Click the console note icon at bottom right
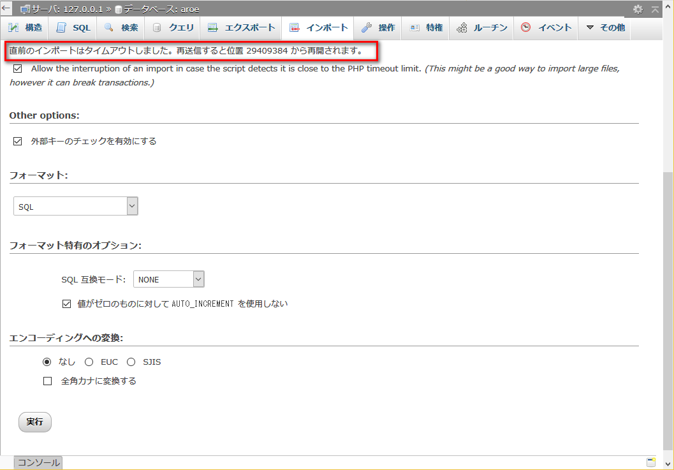 pos(651,462)
